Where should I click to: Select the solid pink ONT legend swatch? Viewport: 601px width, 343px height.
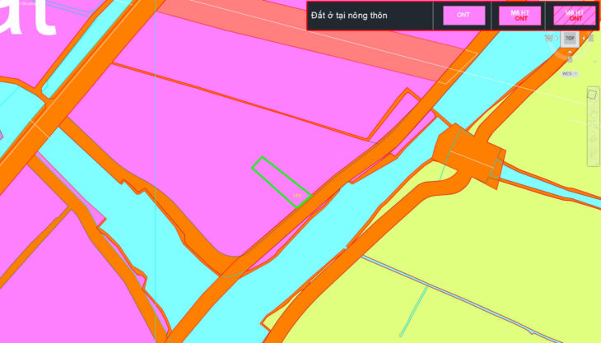click(x=464, y=16)
